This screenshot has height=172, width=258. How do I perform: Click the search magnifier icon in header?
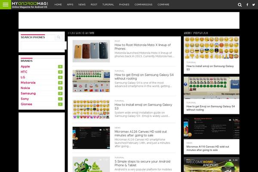tap(240, 5)
